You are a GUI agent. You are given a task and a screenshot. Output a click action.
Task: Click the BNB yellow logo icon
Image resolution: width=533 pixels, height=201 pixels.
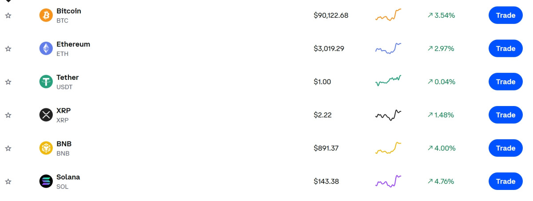[46, 148]
